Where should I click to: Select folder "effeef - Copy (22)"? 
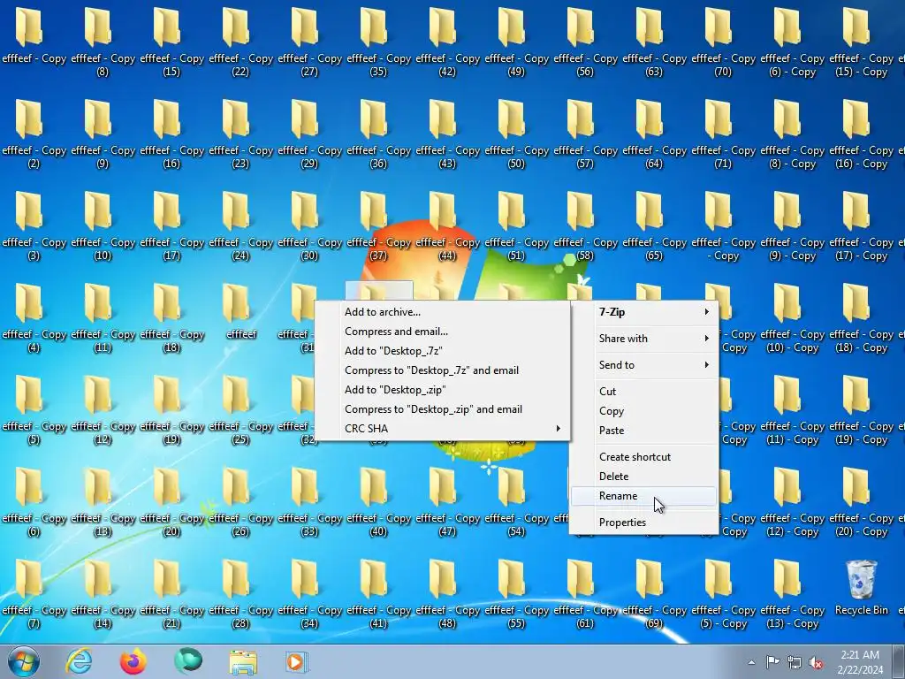[x=240, y=42]
